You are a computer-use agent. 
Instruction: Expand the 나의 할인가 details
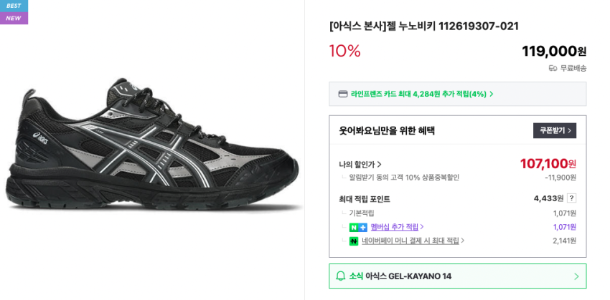pyautogui.click(x=360, y=164)
